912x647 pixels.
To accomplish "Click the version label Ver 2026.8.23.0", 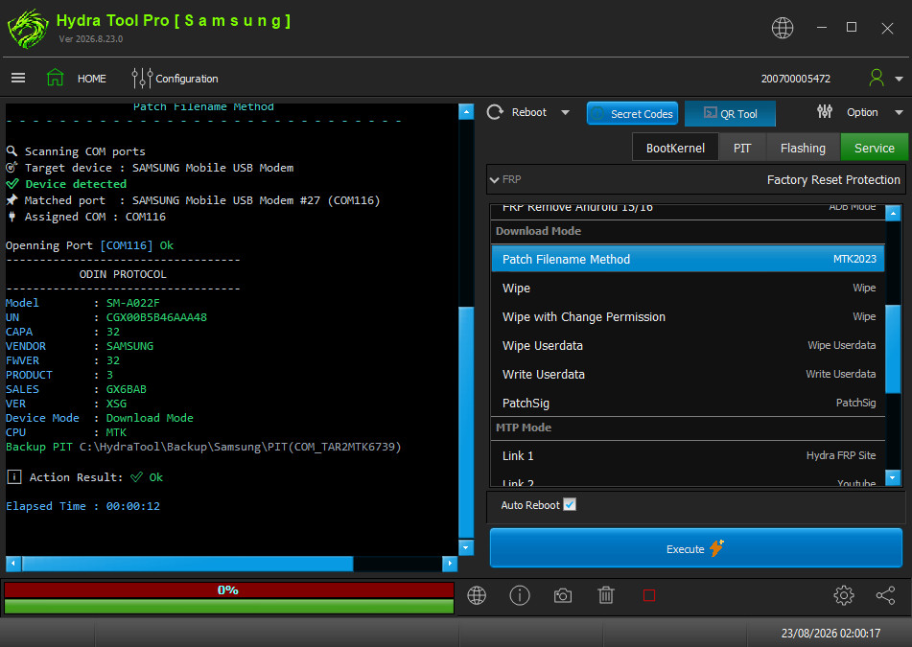I will coord(91,39).
